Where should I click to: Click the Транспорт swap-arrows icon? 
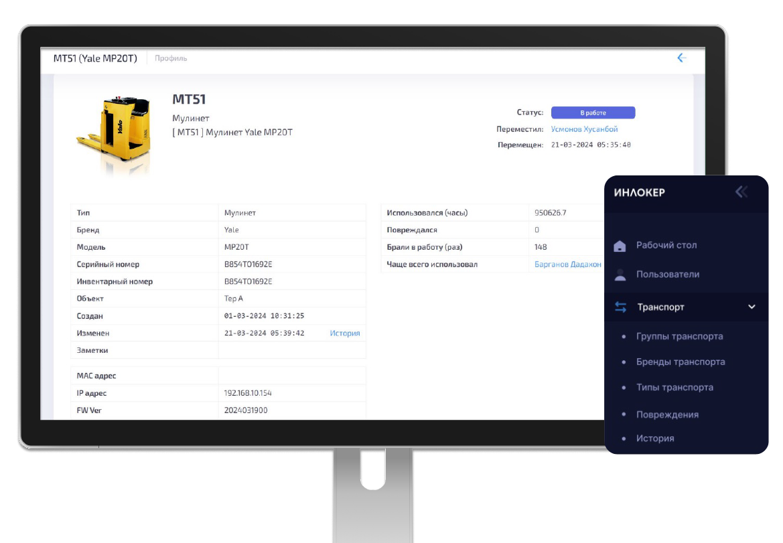621,307
